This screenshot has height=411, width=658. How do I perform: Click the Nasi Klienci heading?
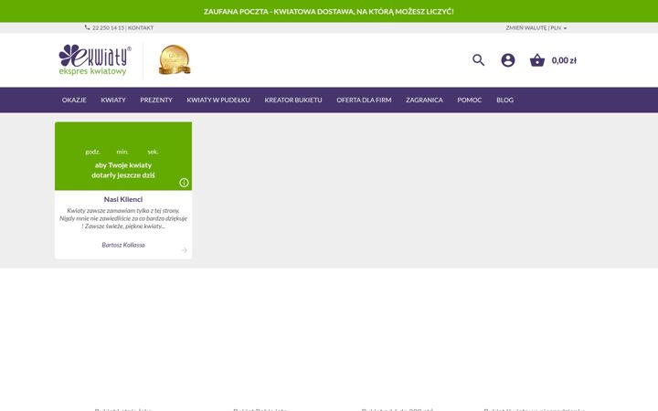pos(123,199)
